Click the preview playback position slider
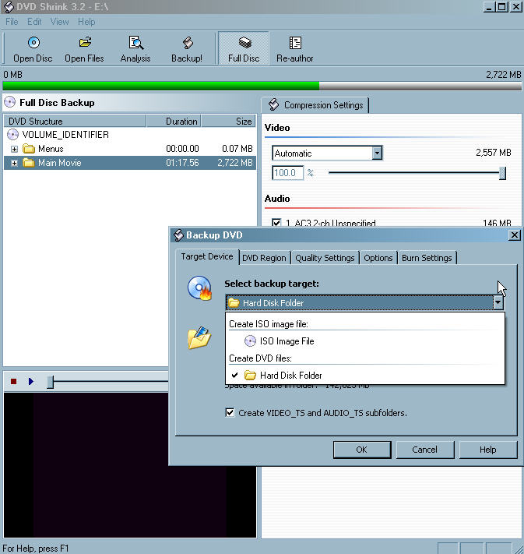Image resolution: width=524 pixels, height=554 pixels. [51, 382]
